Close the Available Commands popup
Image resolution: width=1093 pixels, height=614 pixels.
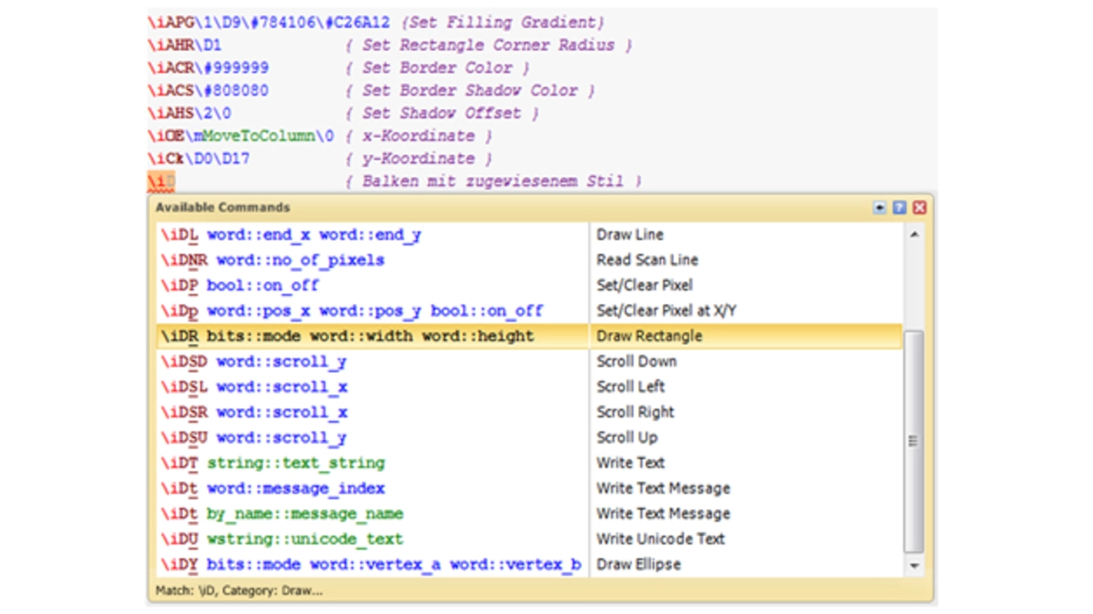click(919, 208)
